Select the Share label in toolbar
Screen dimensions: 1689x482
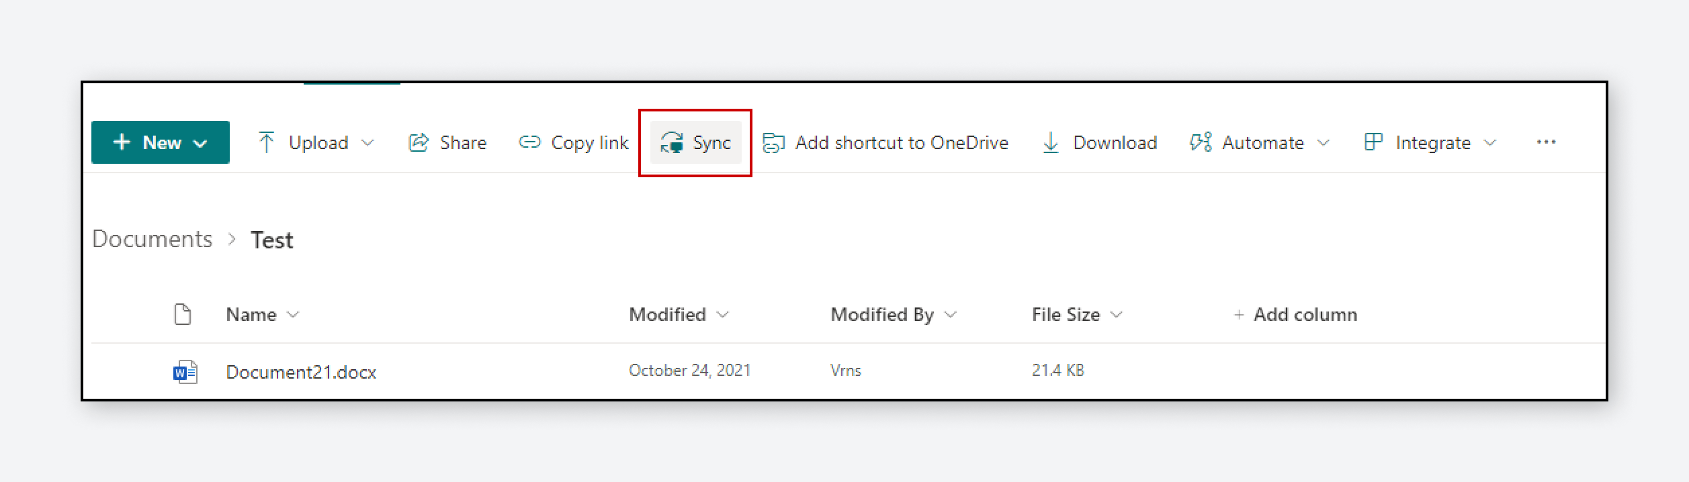coord(463,142)
